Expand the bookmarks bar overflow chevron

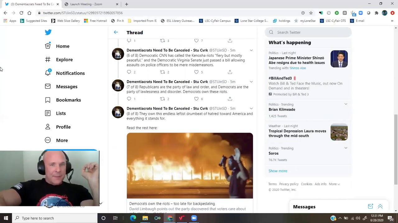pos(392,21)
